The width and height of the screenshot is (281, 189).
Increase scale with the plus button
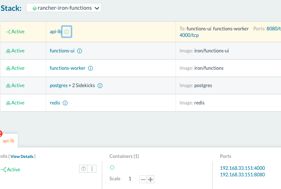150,179
